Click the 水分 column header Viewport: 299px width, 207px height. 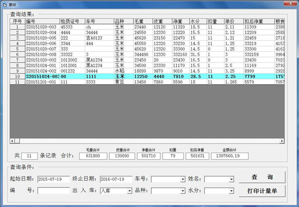[198, 21]
